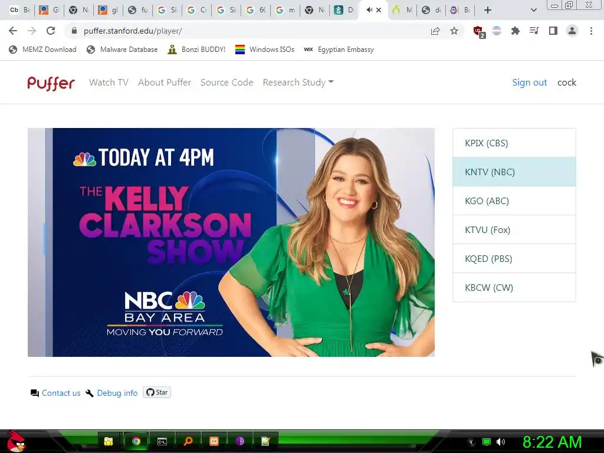Expand the tab search chevron
The image size is (604, 453).
pyautogui.click(x=533, y=10)
